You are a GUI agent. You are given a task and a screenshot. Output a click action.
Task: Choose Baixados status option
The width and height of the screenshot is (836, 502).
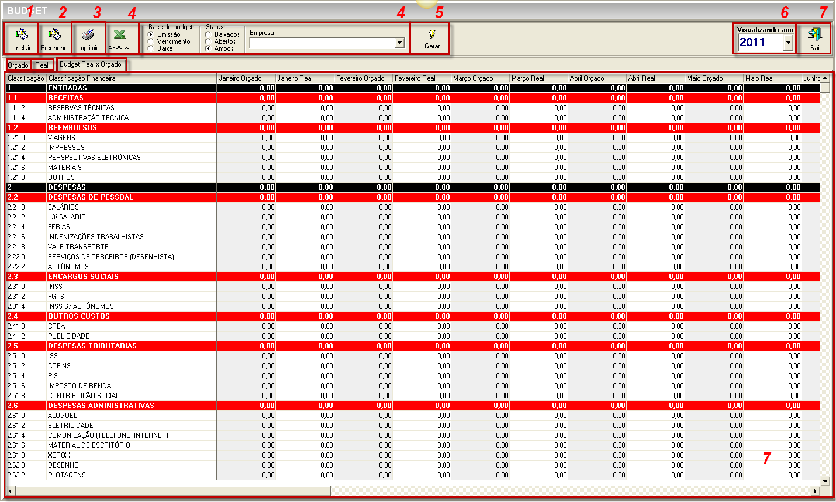(208, 34)
